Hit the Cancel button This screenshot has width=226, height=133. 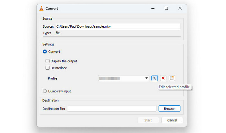(x=172, y=120)
